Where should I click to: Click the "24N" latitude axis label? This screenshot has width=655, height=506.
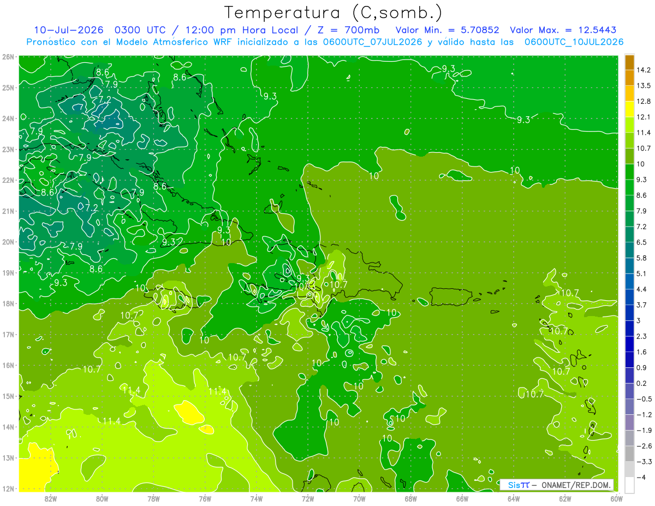pyautogui.click(x=8, y=118)
